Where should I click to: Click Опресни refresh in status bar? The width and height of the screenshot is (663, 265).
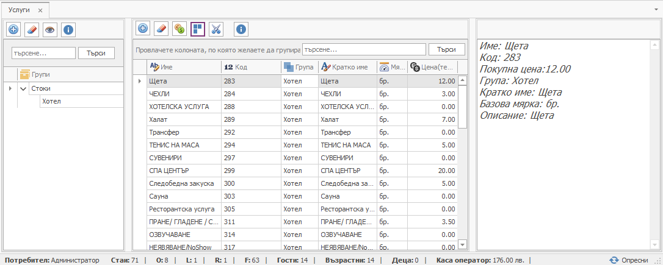tap(629, 260)
